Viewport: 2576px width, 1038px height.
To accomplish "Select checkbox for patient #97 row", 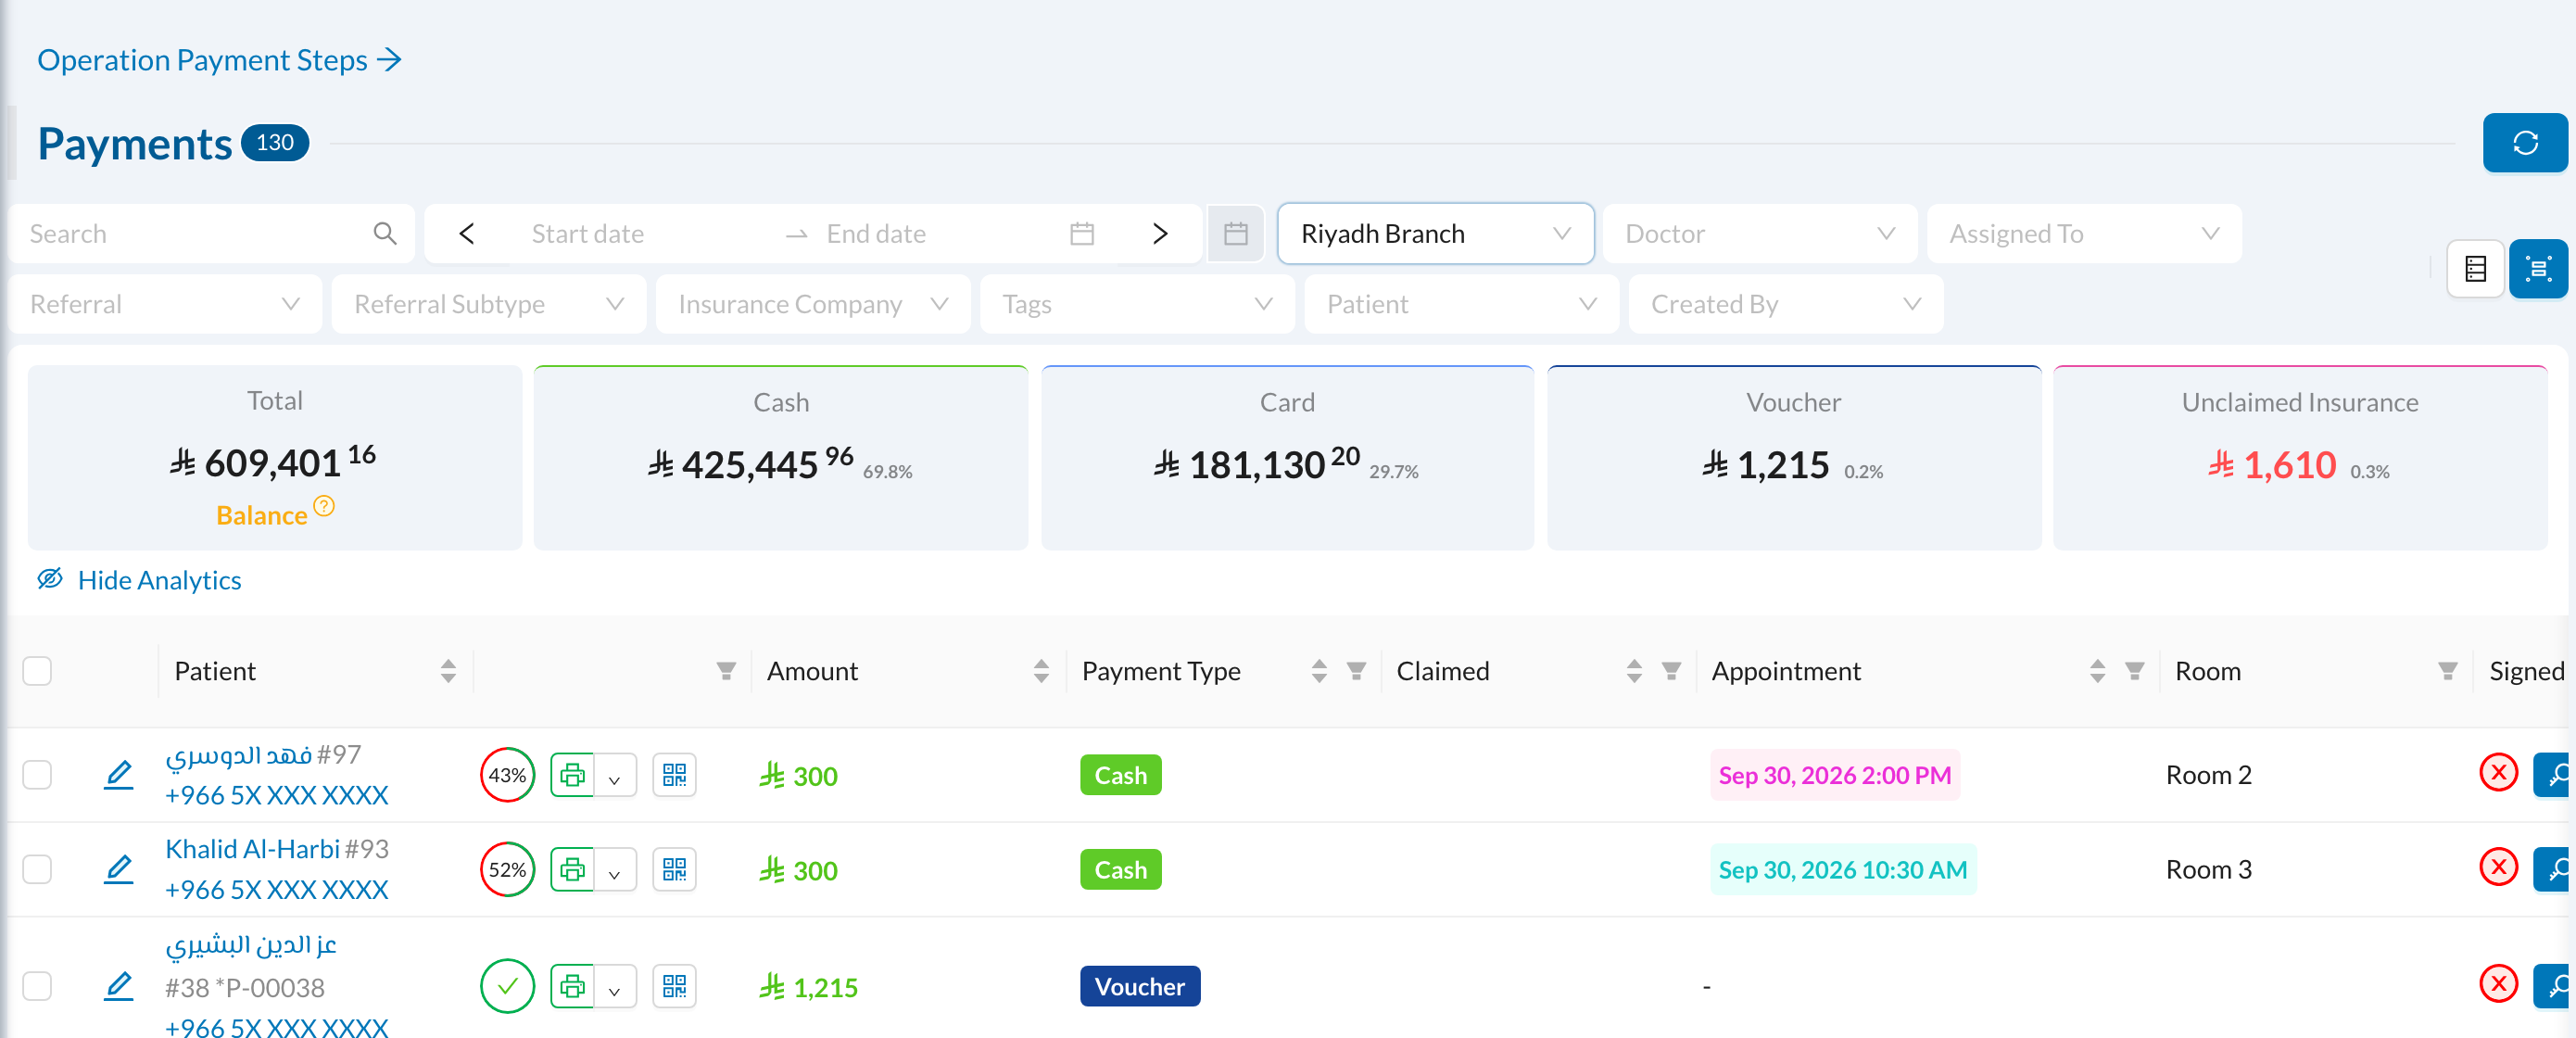I will 37,775.
